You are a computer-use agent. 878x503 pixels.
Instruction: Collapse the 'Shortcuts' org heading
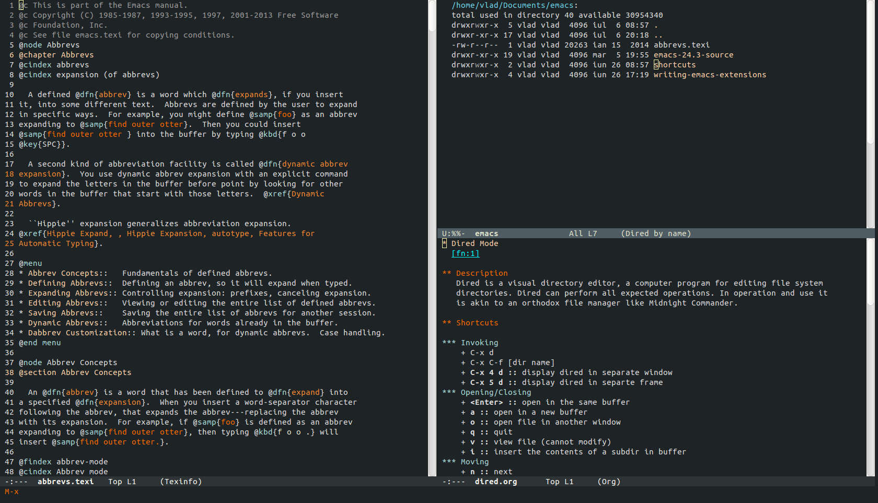point(470,323)
